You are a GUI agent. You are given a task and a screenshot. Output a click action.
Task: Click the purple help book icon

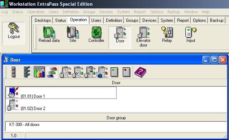point(140,72)
